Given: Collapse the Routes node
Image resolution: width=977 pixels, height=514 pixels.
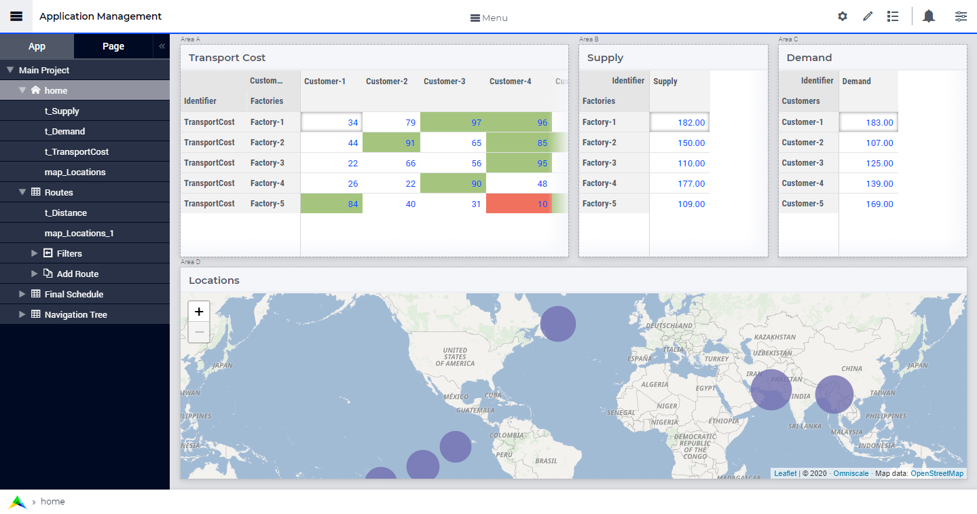Looking at the screenshot, I should (22, 192).
